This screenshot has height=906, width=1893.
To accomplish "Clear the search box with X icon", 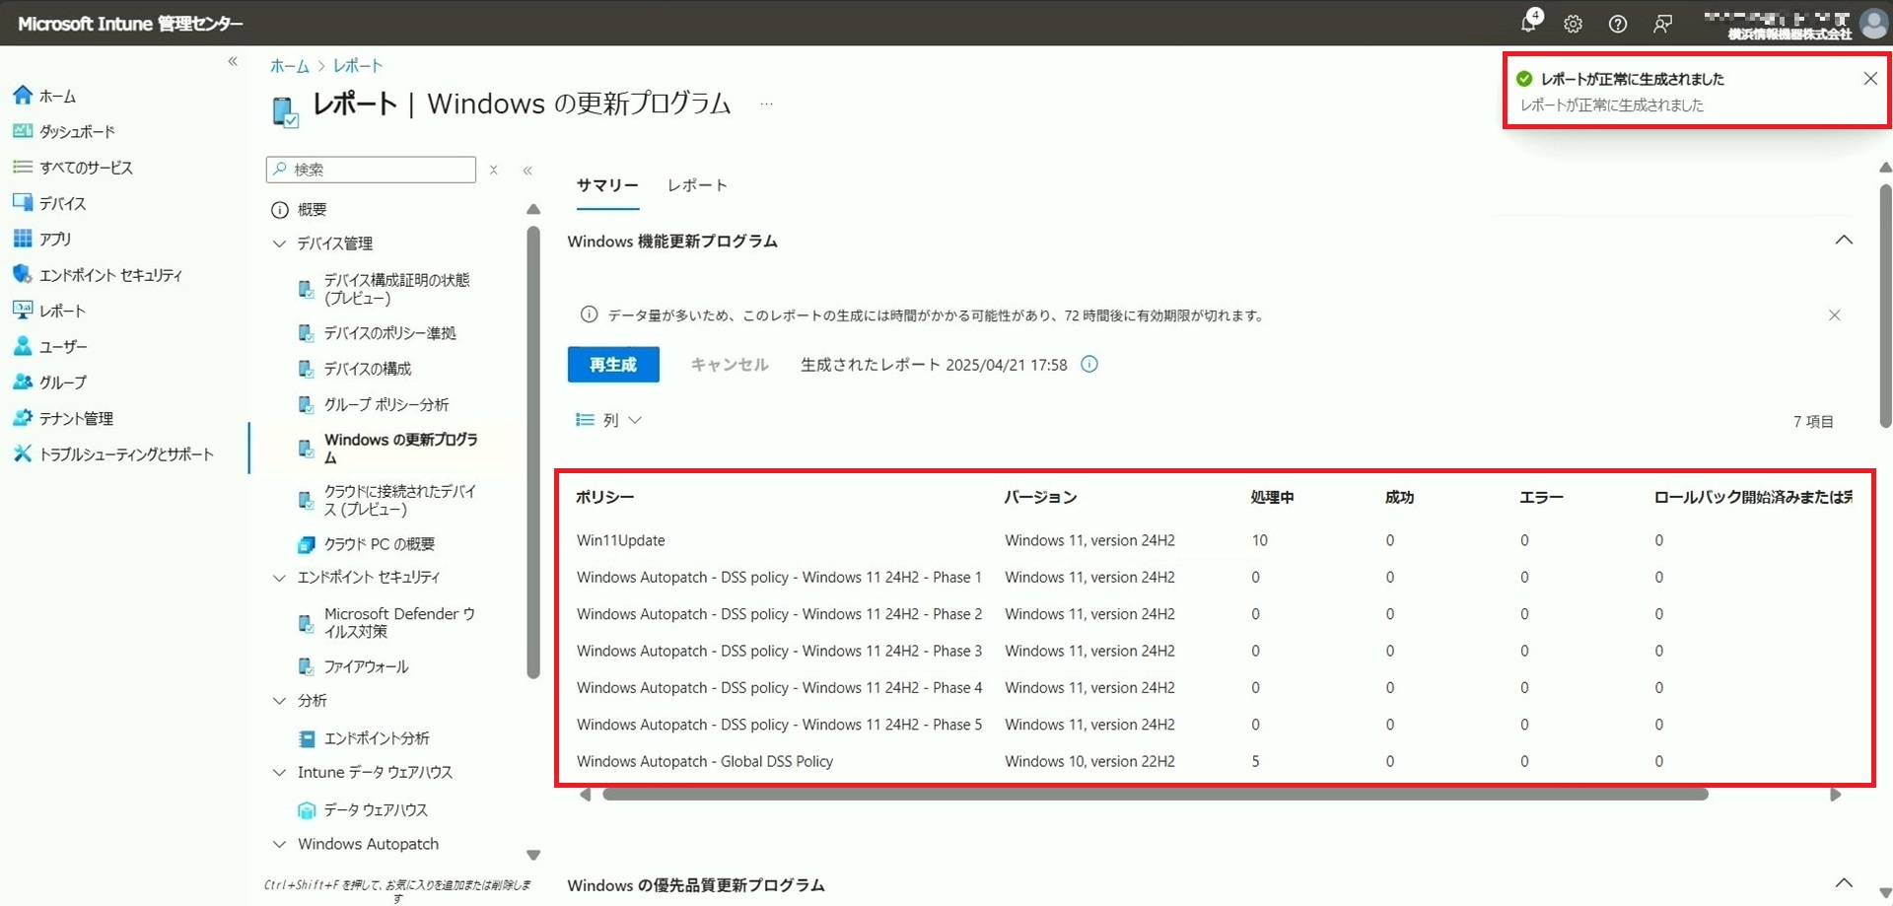I will 494,170.
